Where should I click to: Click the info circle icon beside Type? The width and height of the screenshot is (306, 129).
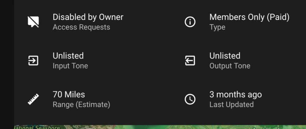(x=190, y=22)
